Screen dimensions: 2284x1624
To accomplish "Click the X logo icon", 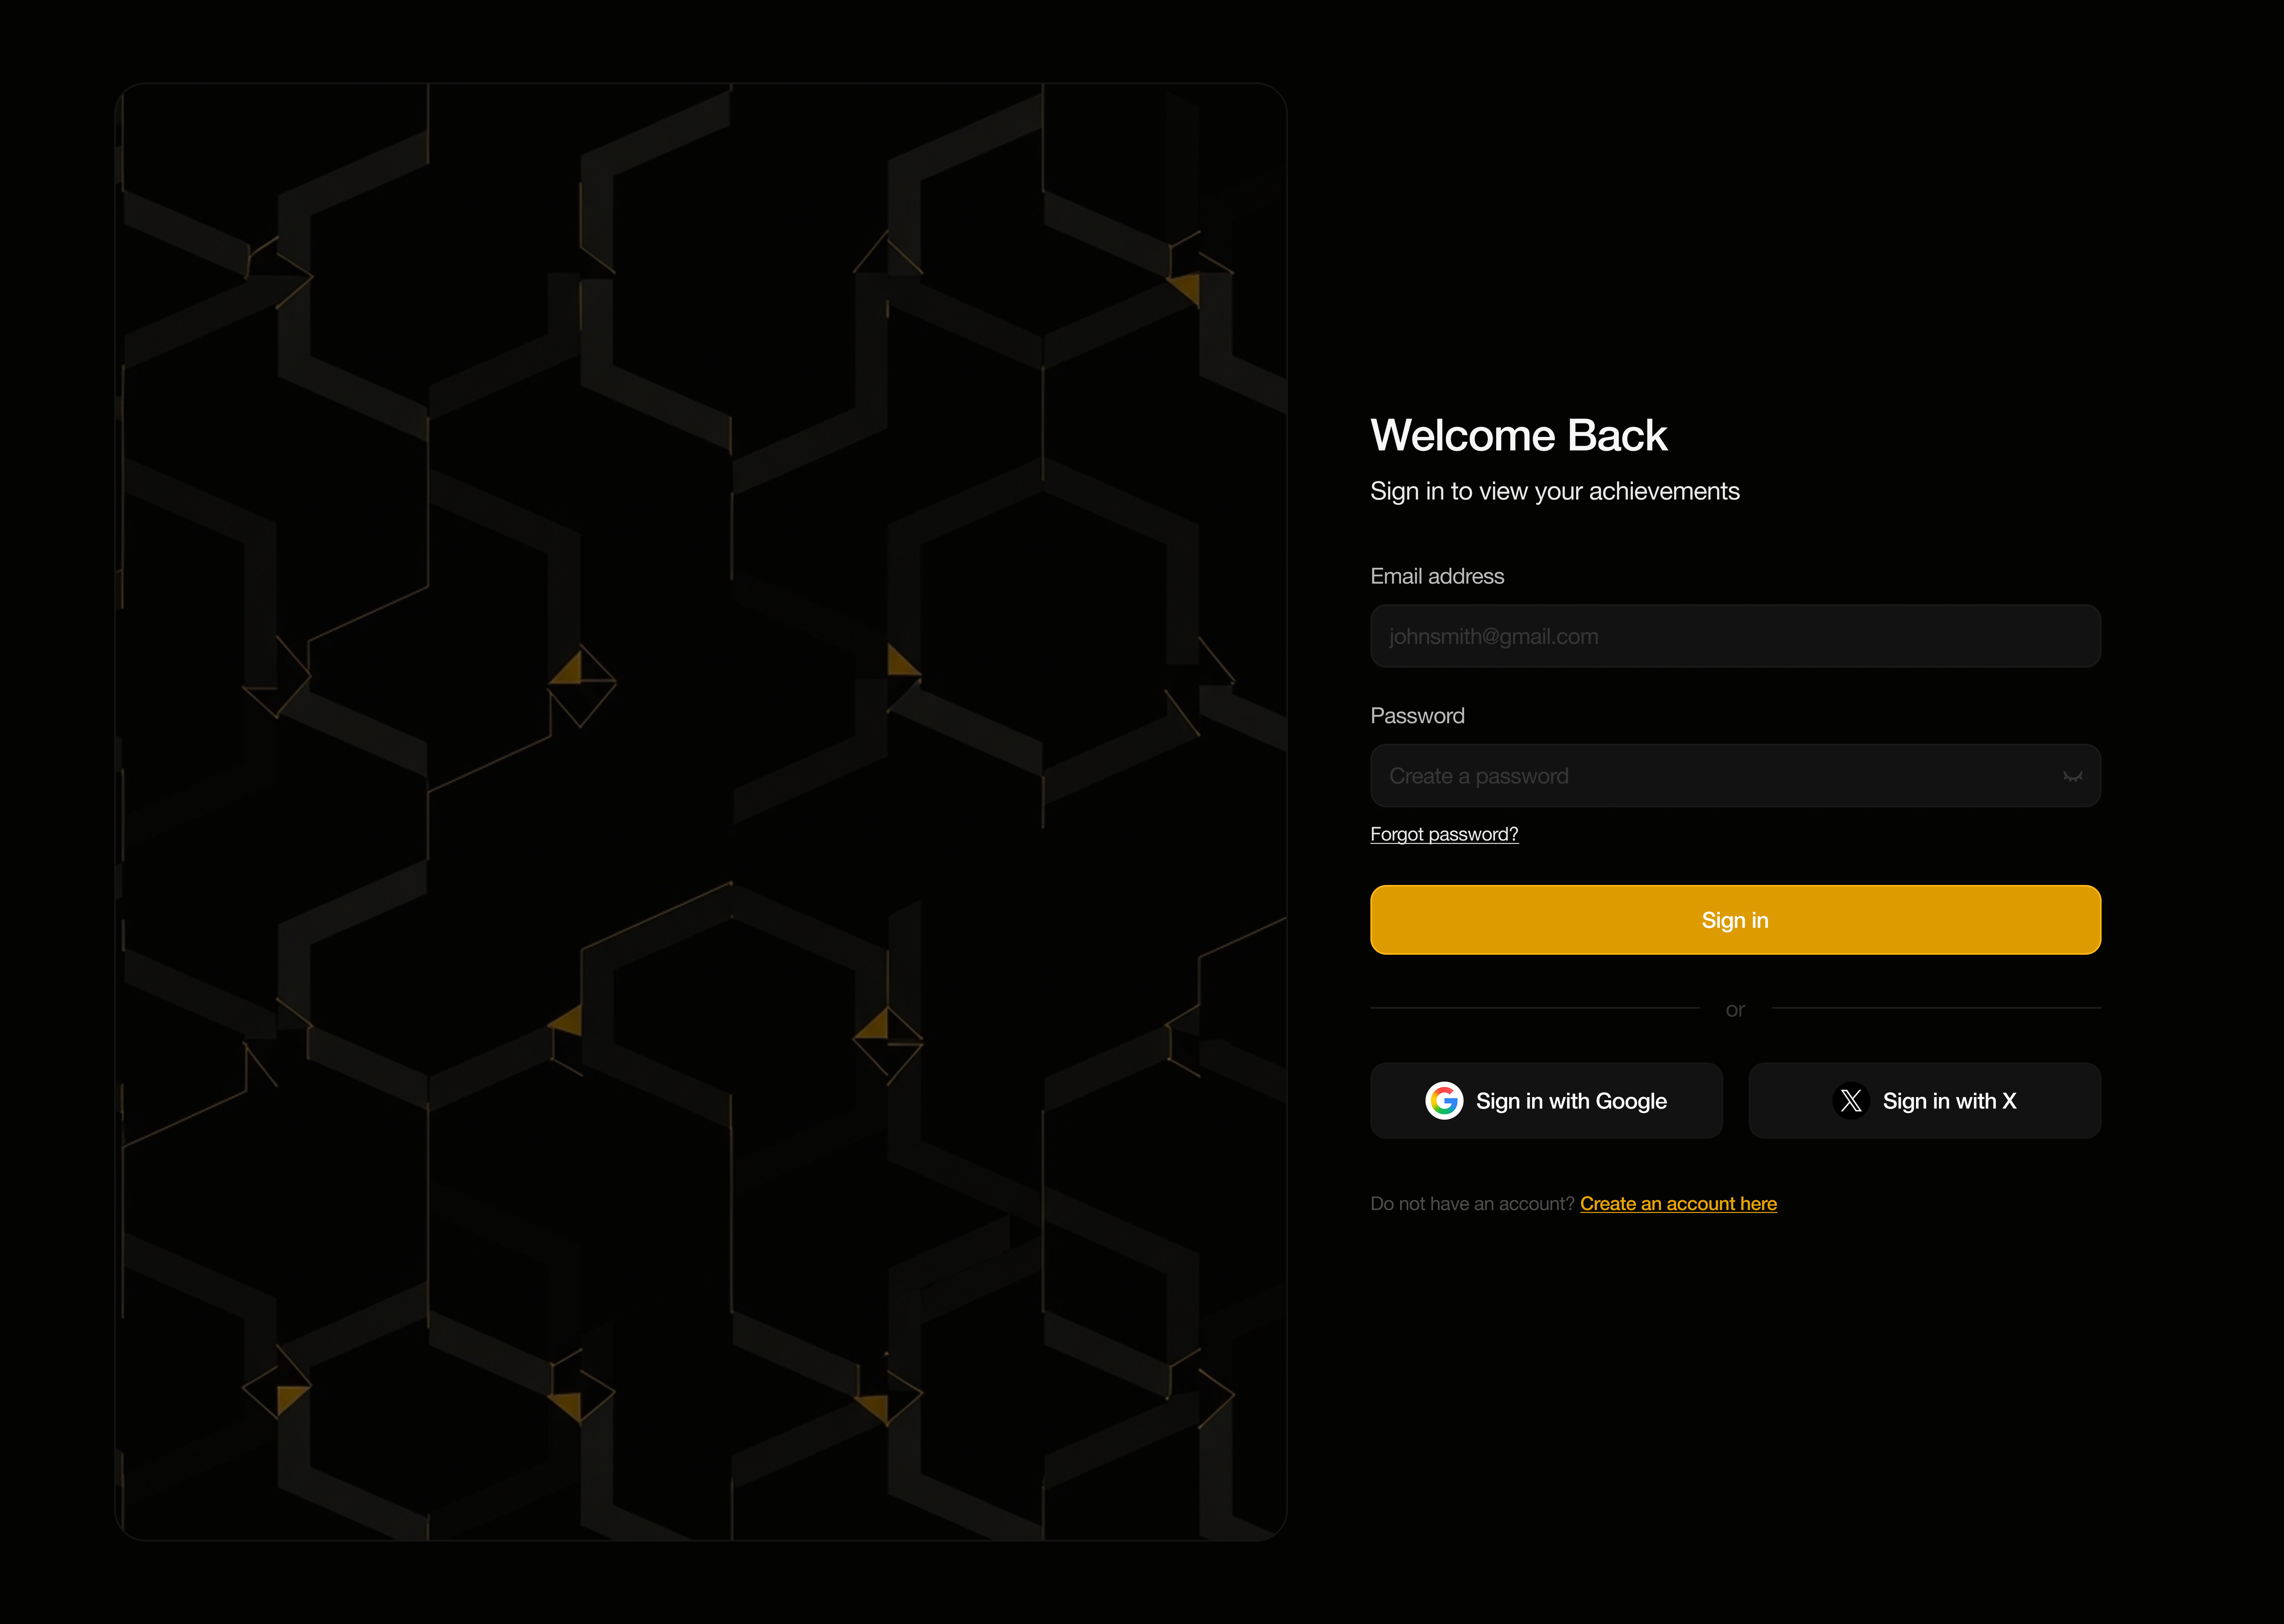I will coord(1851,1101).
